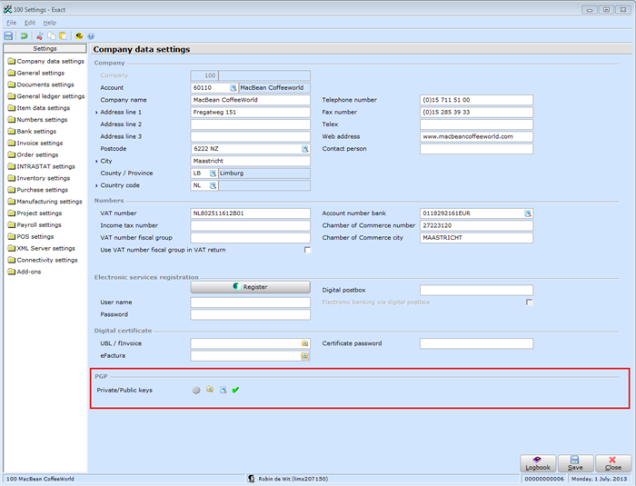Click the blue Help toolbar icon

point(91,36)
